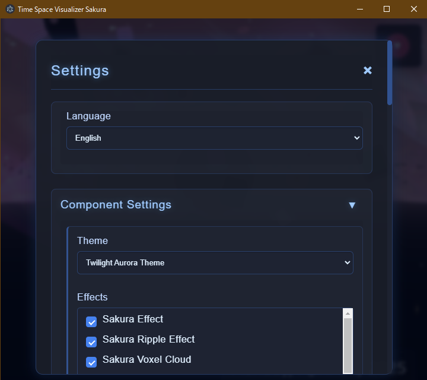Click the Sakura Ripple Effect label text
The image size is (427, 380).
[x=148, y=340]
